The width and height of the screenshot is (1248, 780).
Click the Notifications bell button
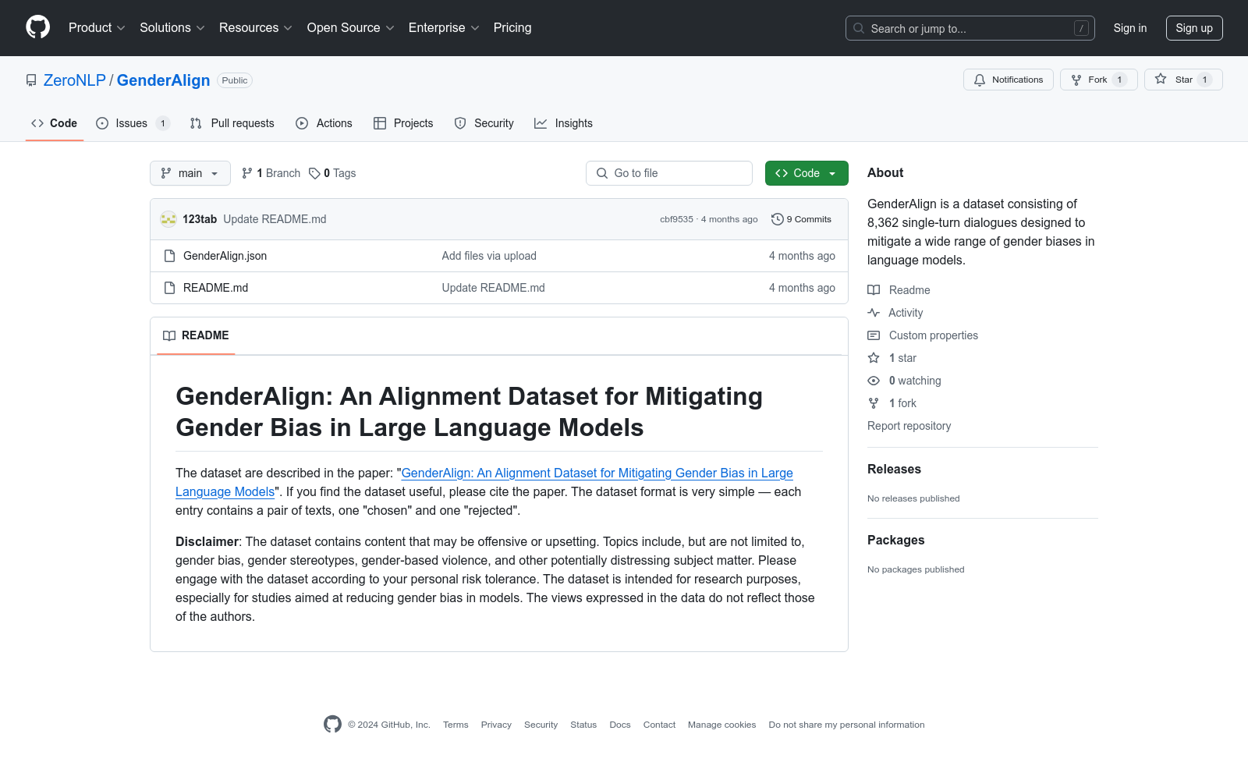tap(1009, 80)
